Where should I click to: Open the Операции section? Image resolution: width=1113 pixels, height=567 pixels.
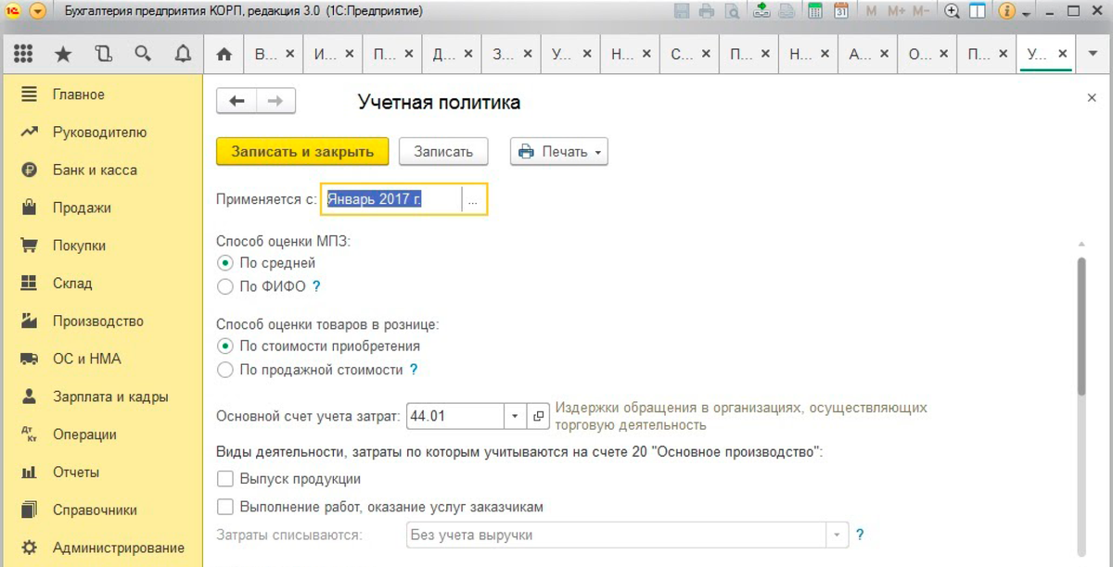click(x=102, y=435)
